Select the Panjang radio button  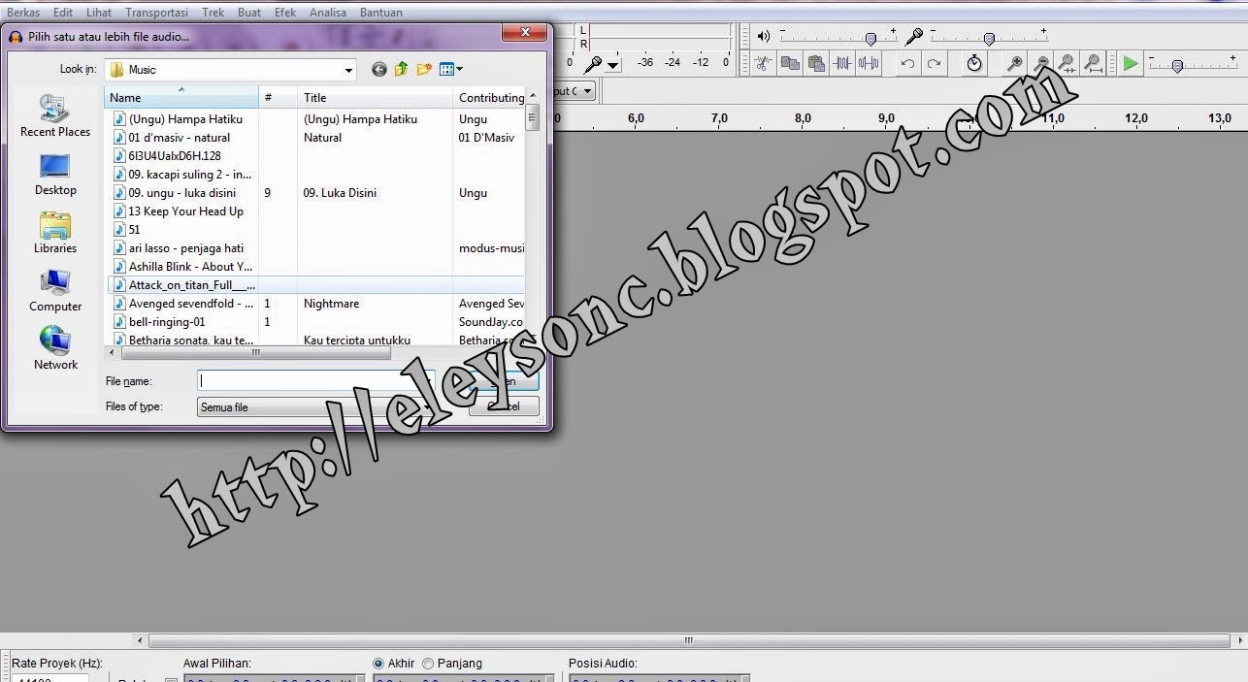pyautogui.click(x=428, y=664)
